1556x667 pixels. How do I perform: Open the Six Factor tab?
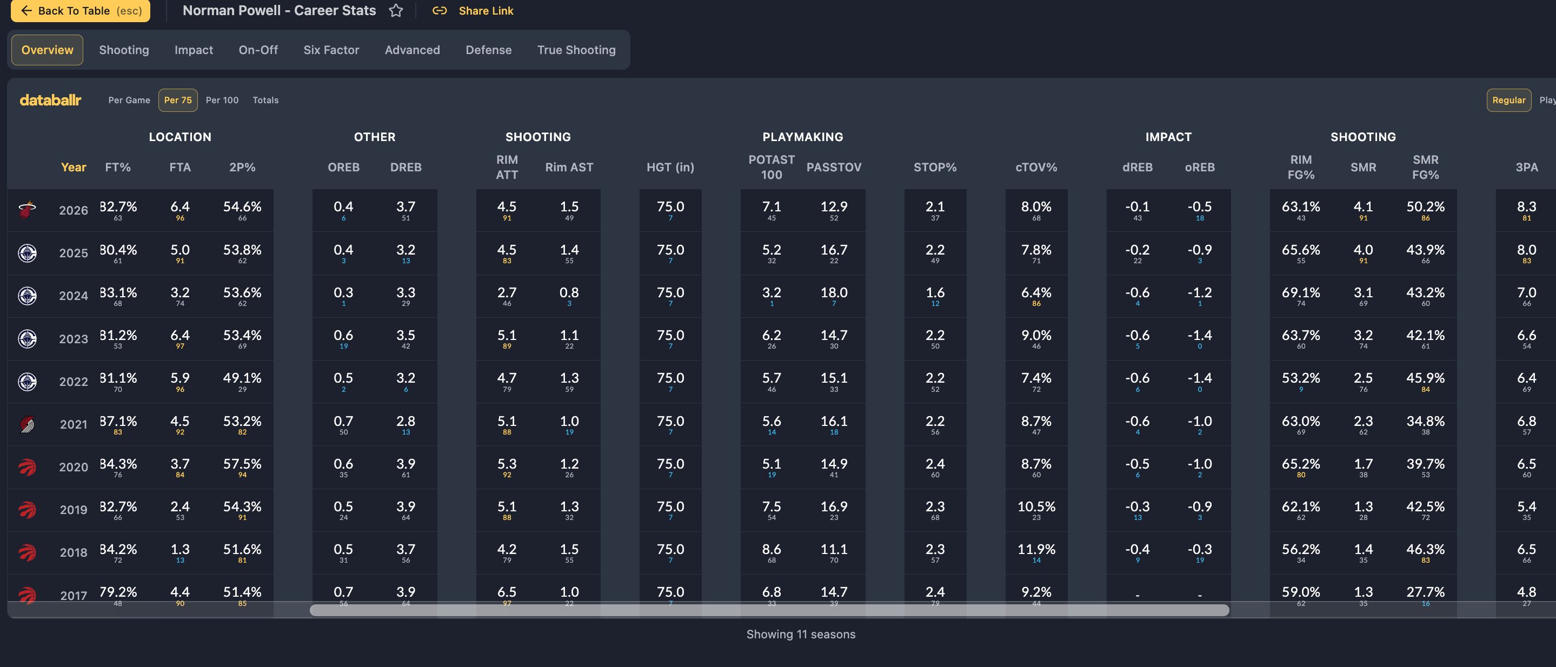coord(331,50)
